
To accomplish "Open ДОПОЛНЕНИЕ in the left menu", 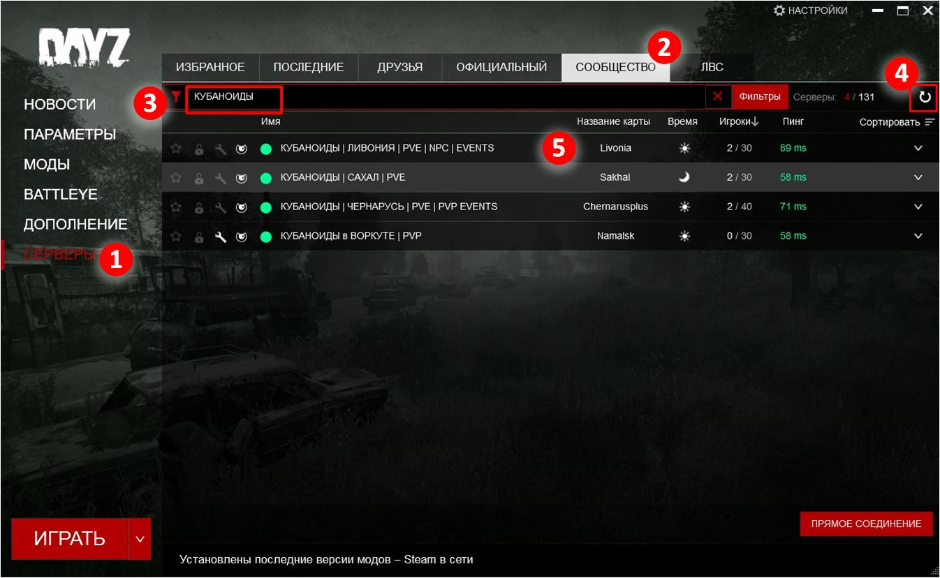I will [x=75, y=225].
